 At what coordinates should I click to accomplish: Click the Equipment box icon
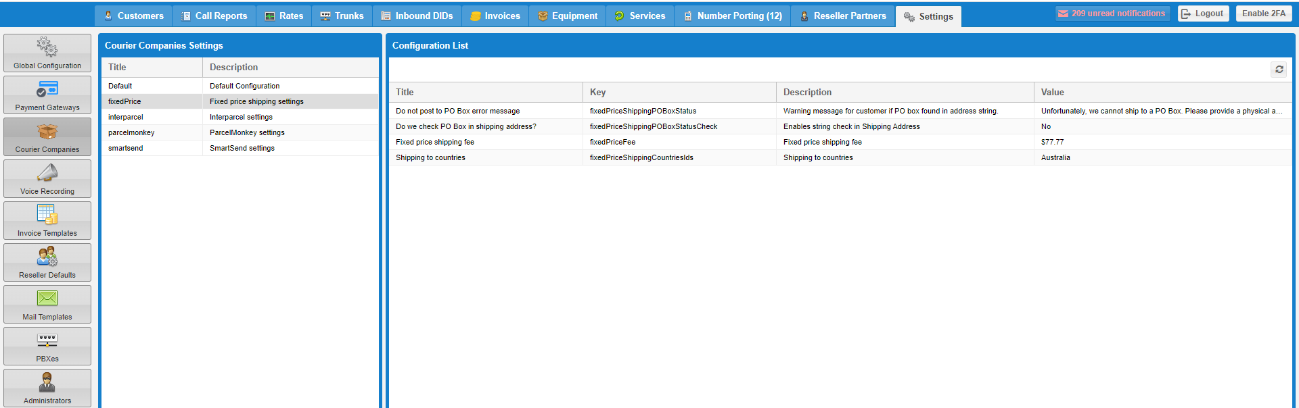point(543,16)
